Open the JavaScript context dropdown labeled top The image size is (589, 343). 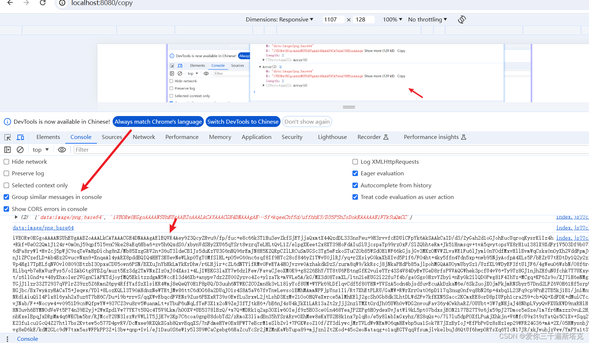[x=40, y=149]
